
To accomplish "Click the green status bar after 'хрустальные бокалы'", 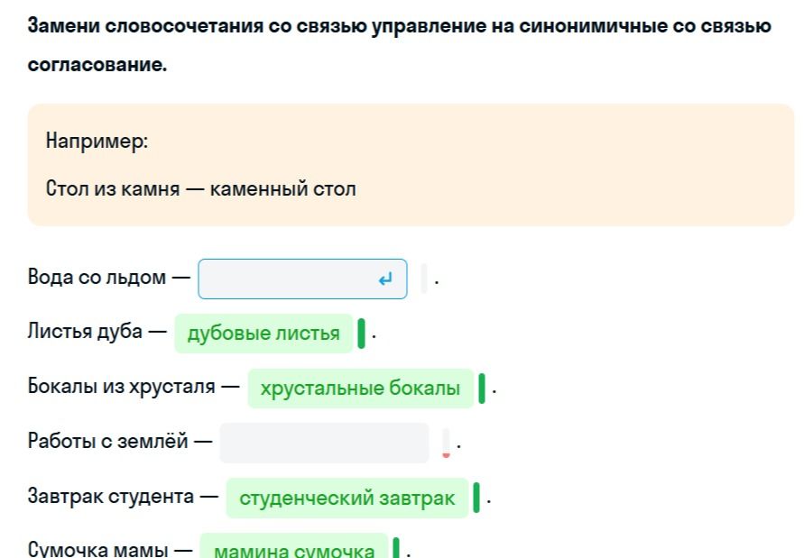I will (x=482, y=389).
